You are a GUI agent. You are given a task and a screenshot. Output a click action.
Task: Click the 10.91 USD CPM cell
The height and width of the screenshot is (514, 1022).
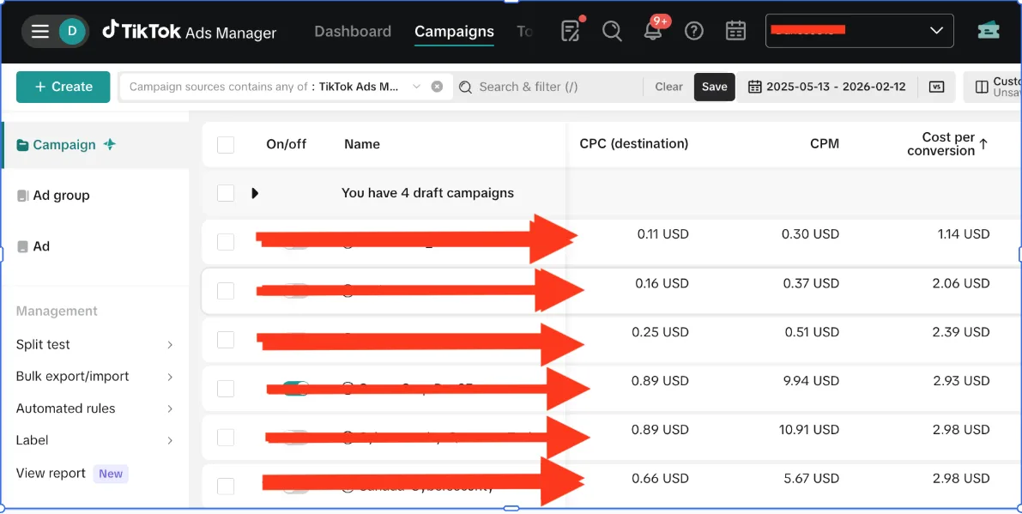(x=809, y=430)
